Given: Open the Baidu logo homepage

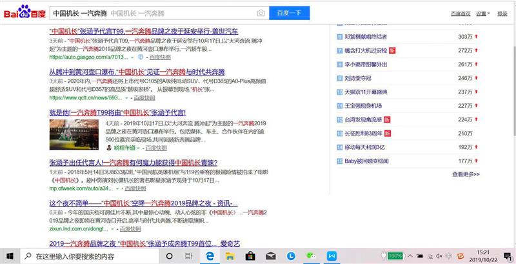Looking at the screenshot, I should coord(25,13).
